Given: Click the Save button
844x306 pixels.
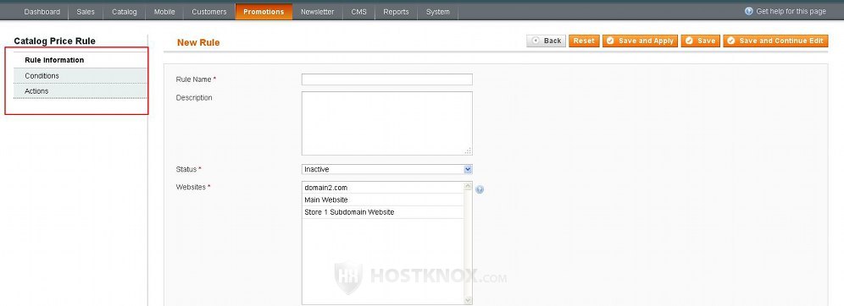Looking at the screenshot, I should tap(700, 41).
